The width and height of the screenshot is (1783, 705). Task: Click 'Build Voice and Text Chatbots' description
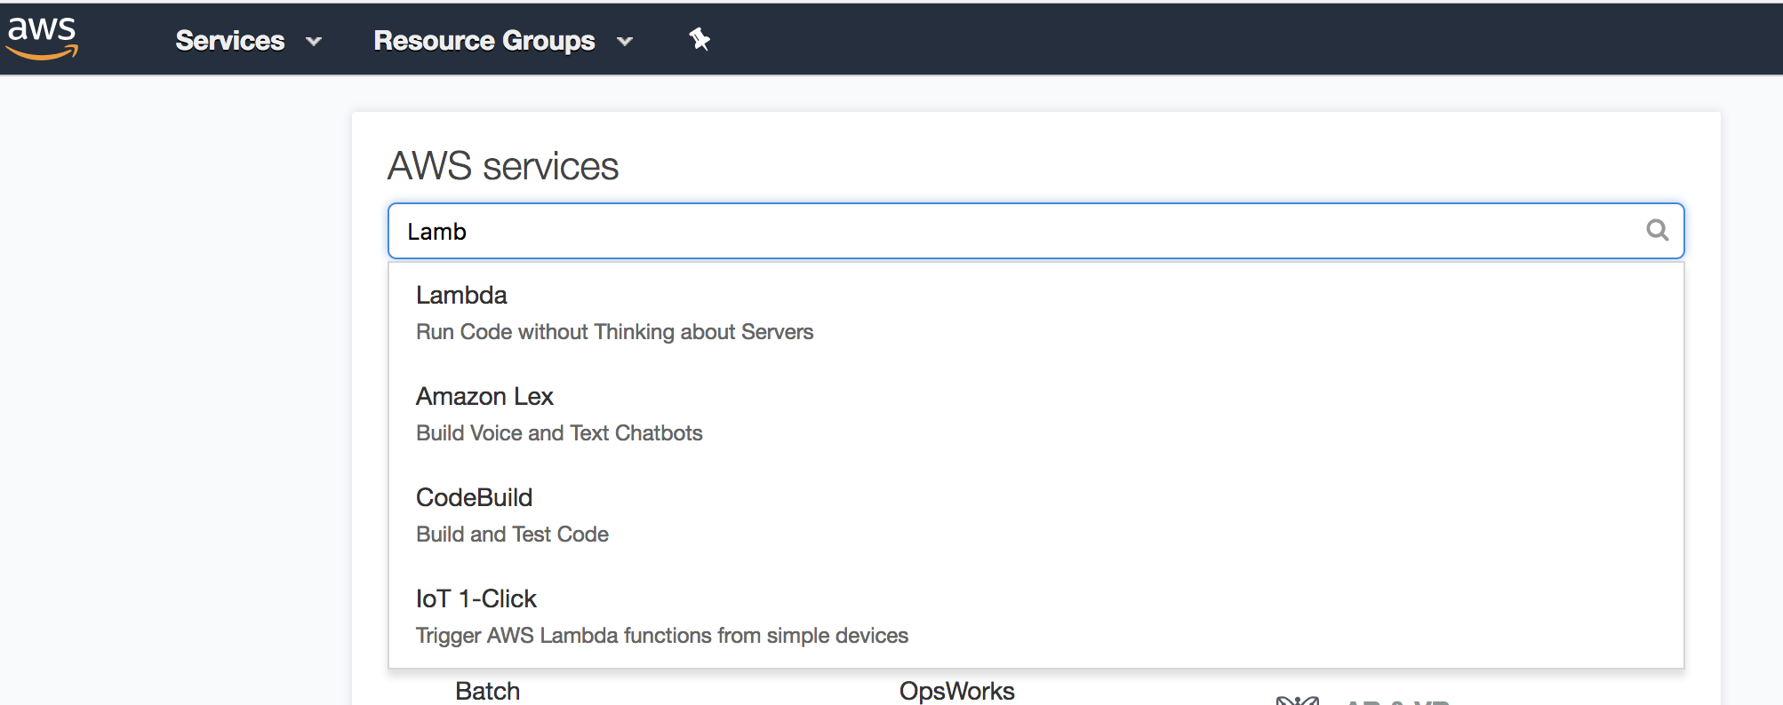pos(559,433)
